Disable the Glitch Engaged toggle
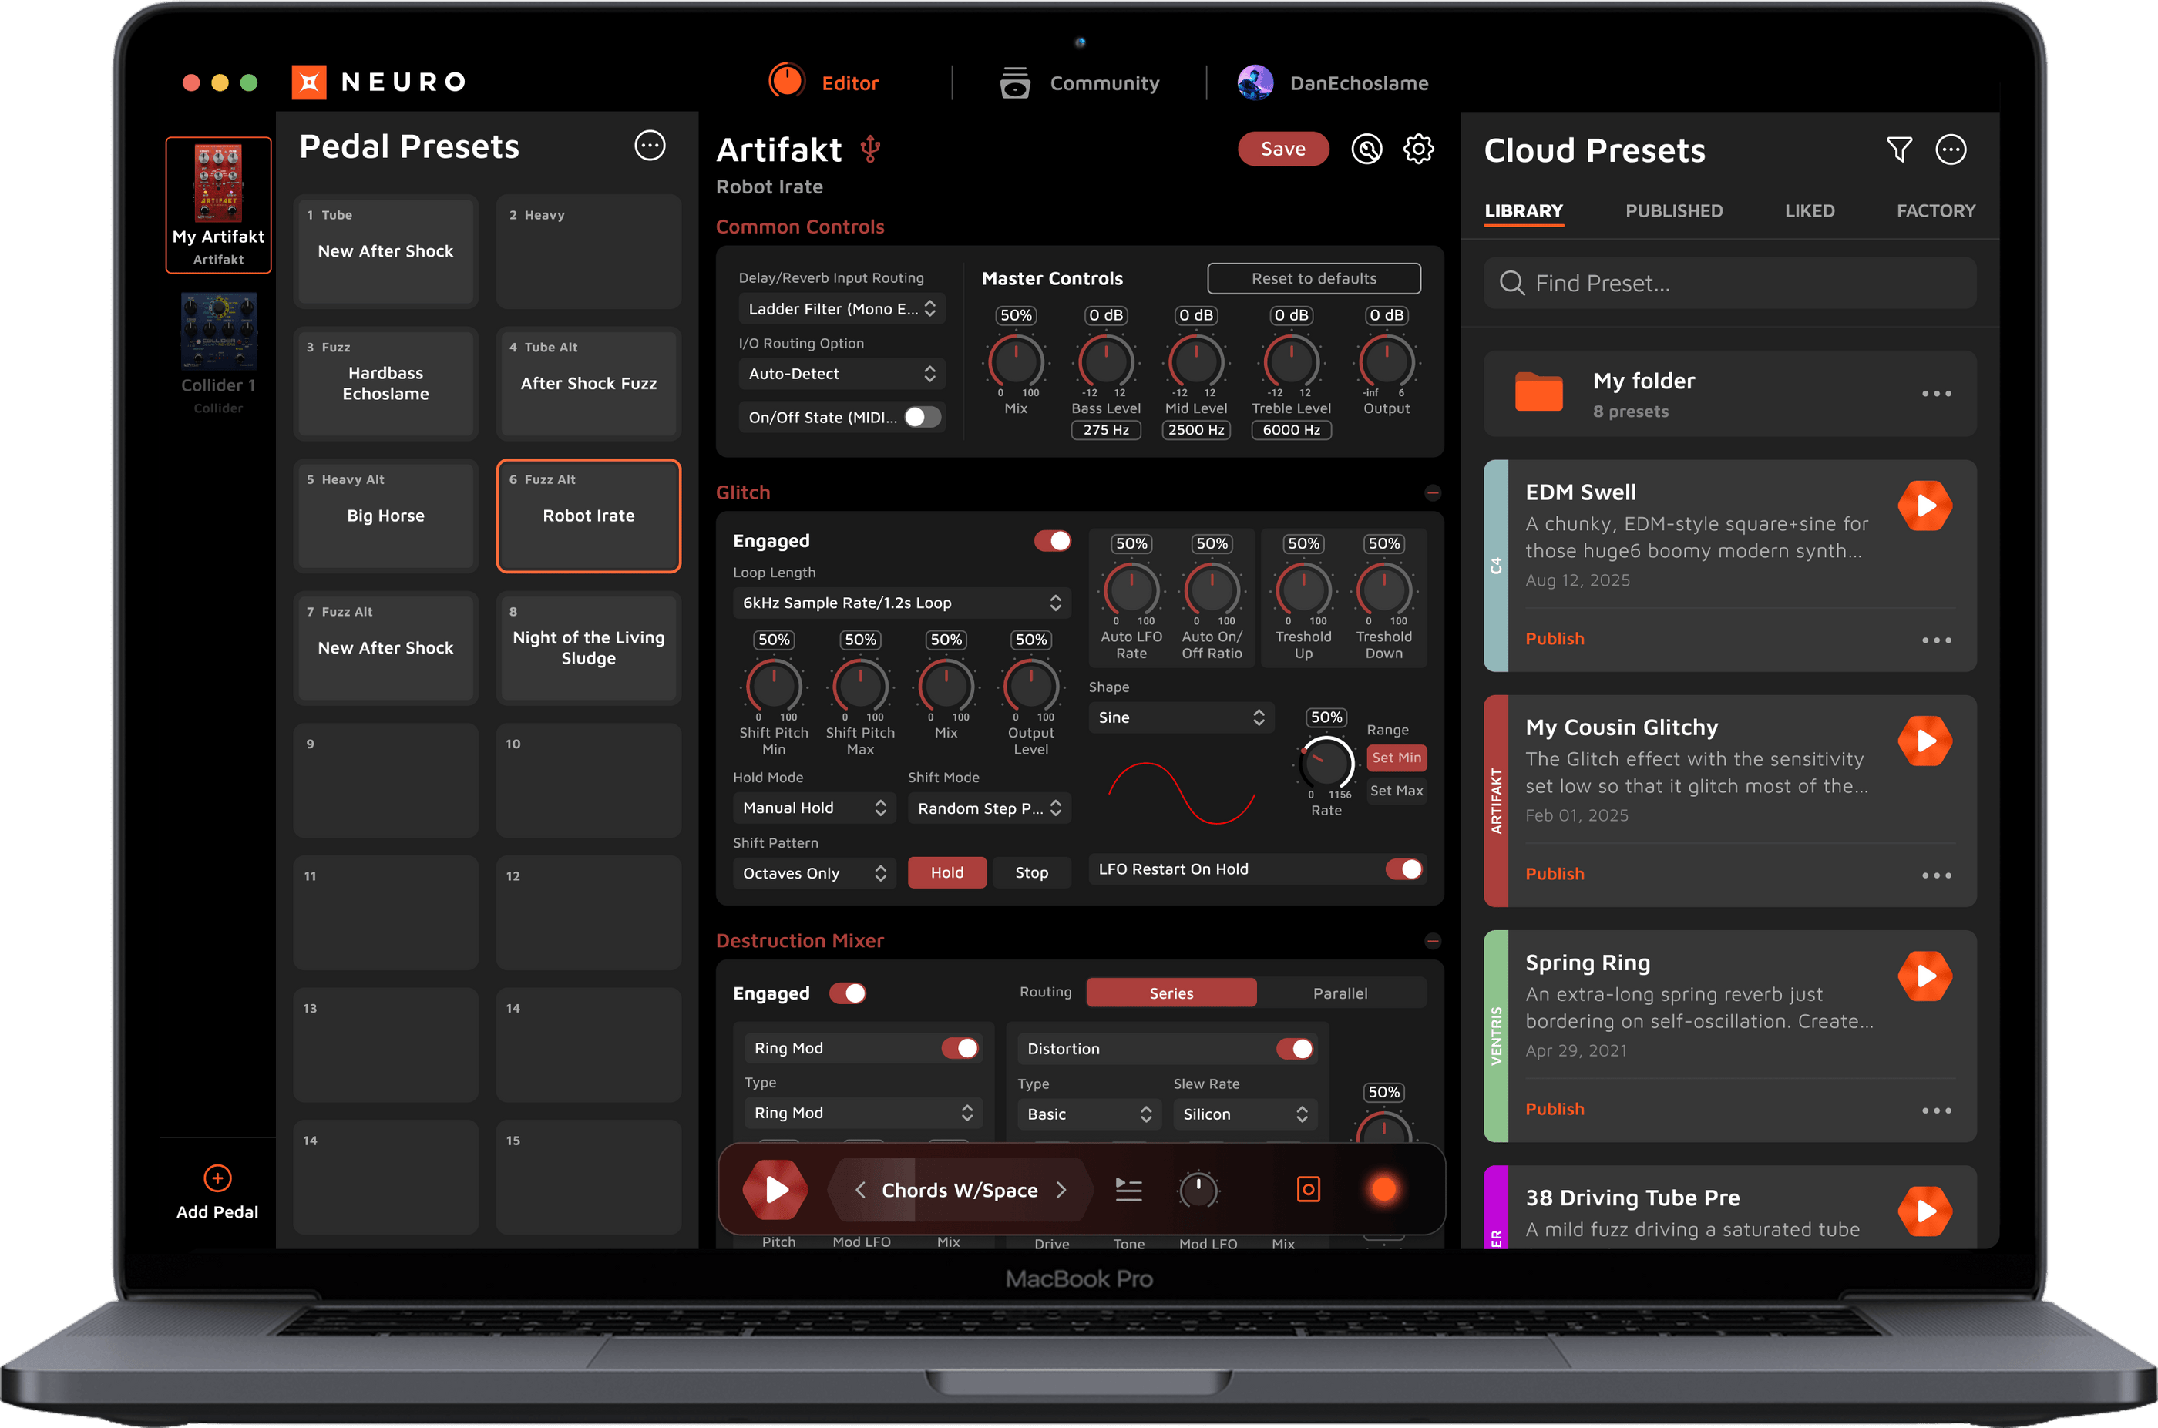Viewport: 2158px width, 1428px height. 1052,541
